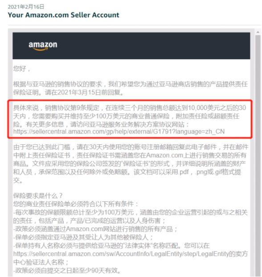Click the paragraph starting '根据与亚马逊的销售协议'

point(131,88)
